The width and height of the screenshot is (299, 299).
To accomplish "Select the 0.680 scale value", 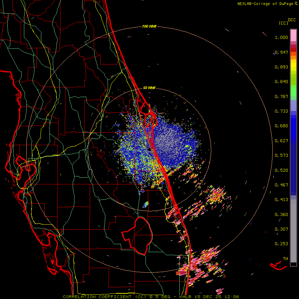I will (281, 126).
